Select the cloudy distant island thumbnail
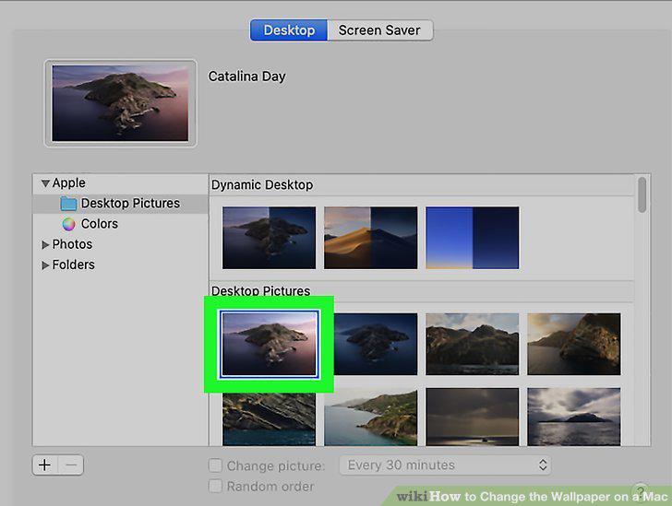Screen dimensions: 672x506 click(x=574, y=418)
